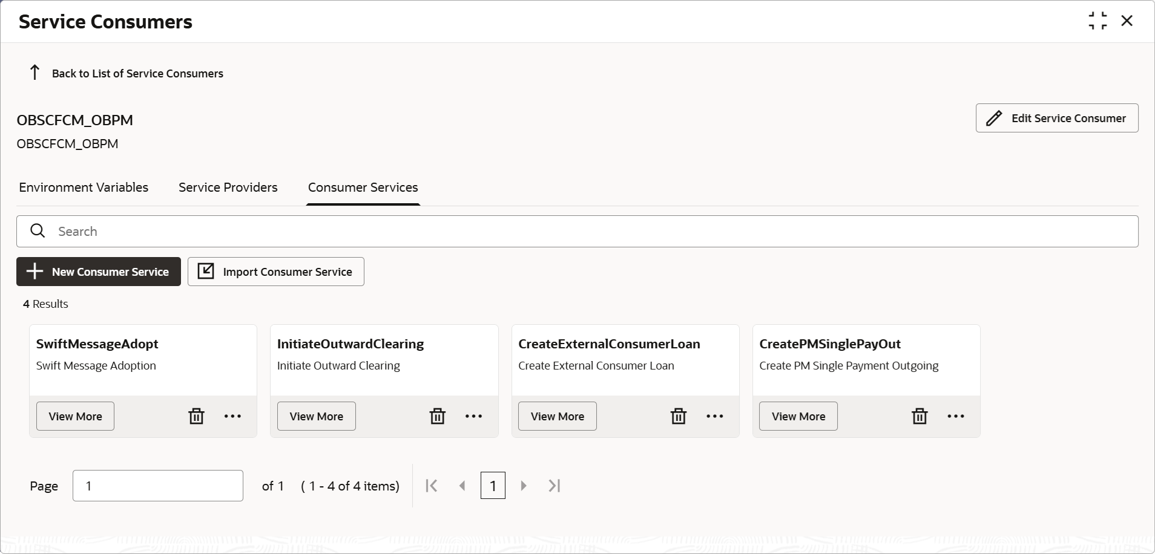Click New Consumer Service button
The height and width of the screenshot is (554, 1155).
[99, 272]
